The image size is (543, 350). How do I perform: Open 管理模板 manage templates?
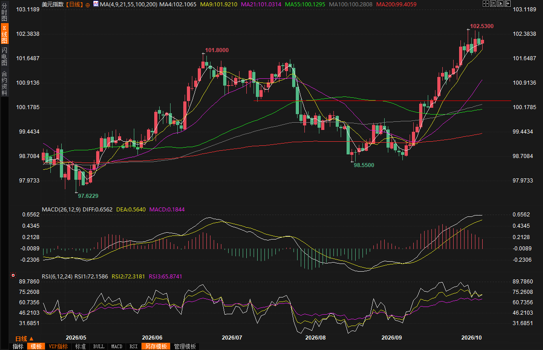point(185,346)
